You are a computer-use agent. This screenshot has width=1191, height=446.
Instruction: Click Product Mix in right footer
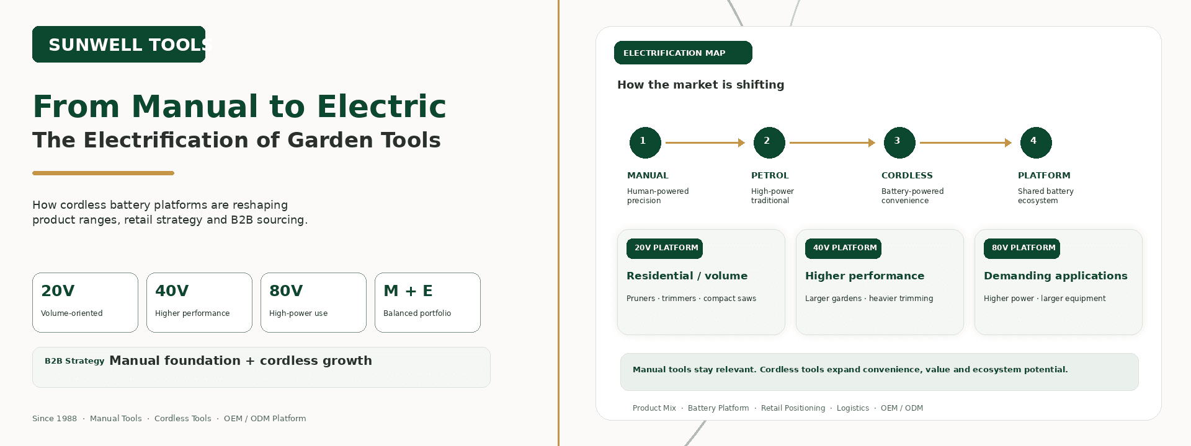click(x=654, y=408)
